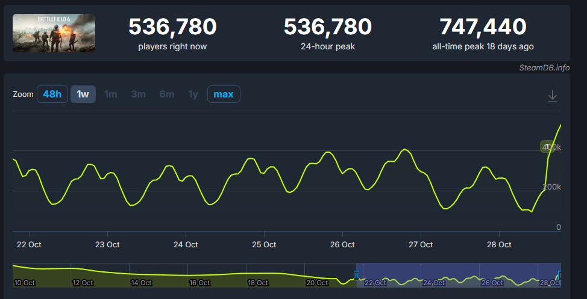Viewport: 587px width, 299px height.
Task: Click the SteamDB.info credit text
Action: coord(544,67)
